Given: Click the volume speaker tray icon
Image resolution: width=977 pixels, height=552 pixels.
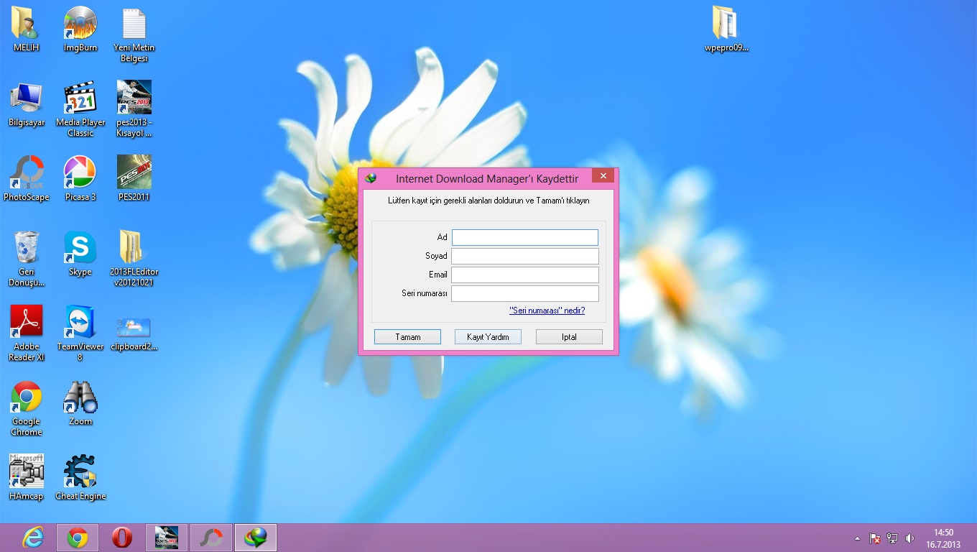Looking at the screenshot, I should tap(909, 538).
